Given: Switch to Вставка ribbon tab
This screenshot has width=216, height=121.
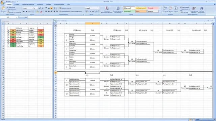Looking at the screenshot, I should click(x=17, y=4).
